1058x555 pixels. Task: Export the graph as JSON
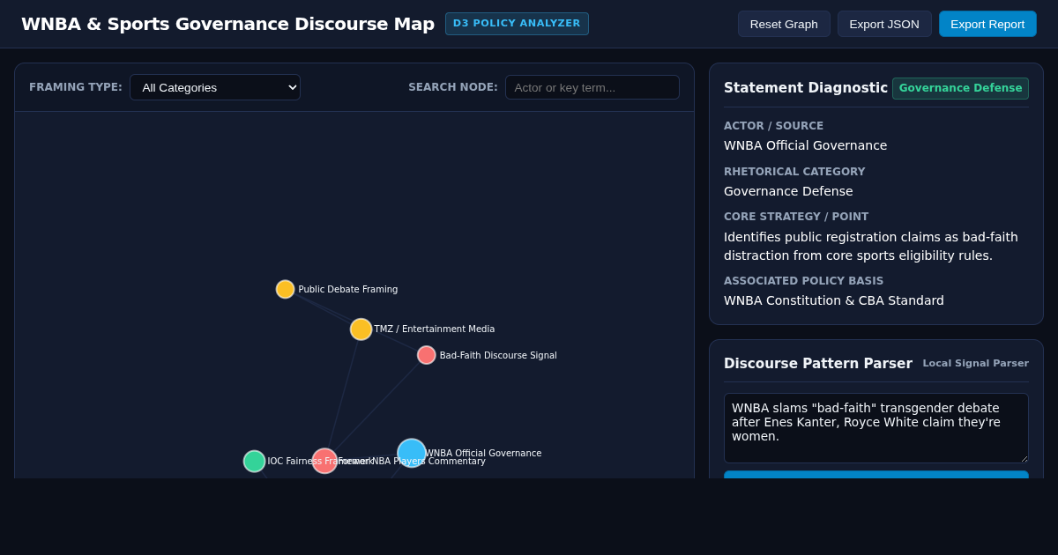coord(884,24)
